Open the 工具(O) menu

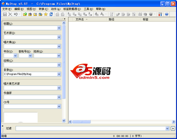click(x=88, y=9)
